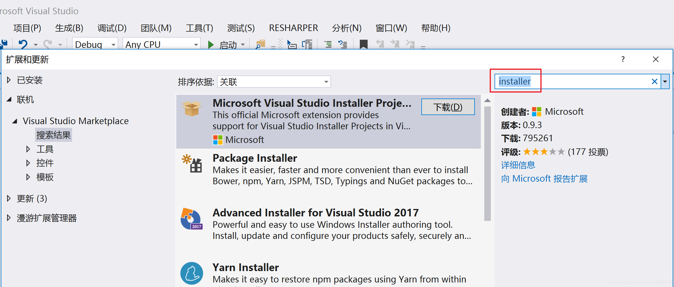Screen dimensions: 674x287
Task: Open the 团队(M) menu
Action: click(x=156, y=28)
